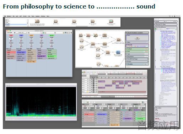Select the top-left module in the signal flow graph
This screenshot has width=183, height=134.
point(81,35)
